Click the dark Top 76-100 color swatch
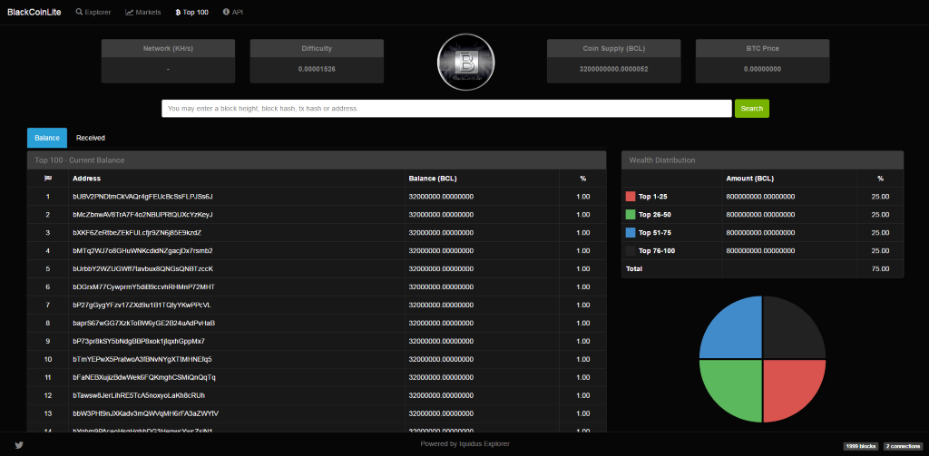The height and width of the screenshot is (456, 929). (631, 250)
